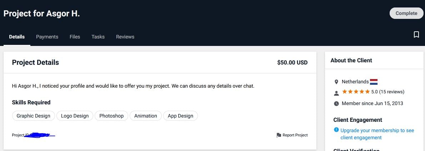The height and width of the screenshot is (151, 425).
Task: Click the Report Project flag icon
Action: point(279,135)
